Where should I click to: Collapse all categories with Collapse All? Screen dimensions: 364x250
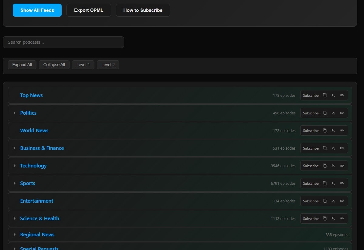click(x=54, y=65)
